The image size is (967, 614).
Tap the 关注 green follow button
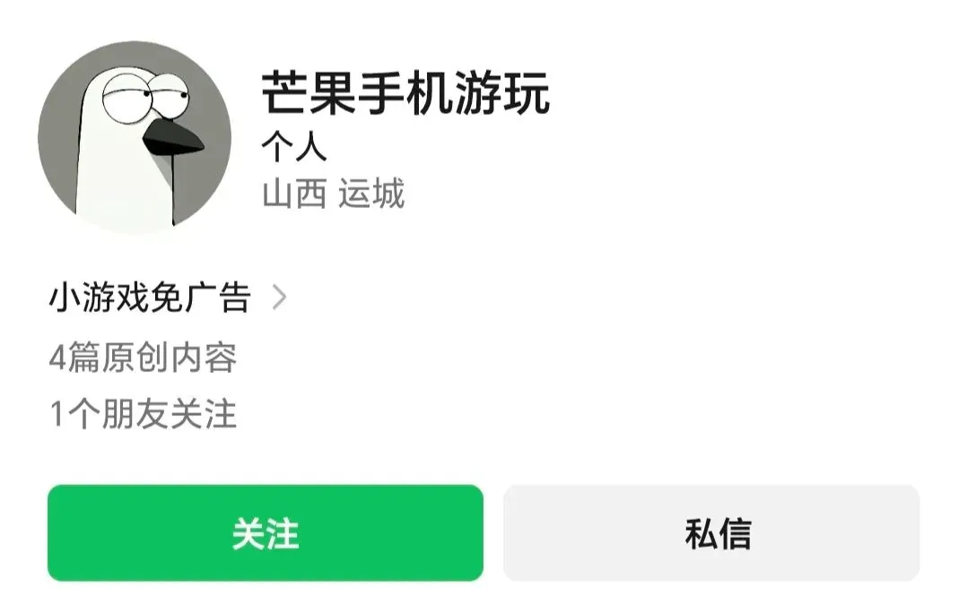pos(266,532)
